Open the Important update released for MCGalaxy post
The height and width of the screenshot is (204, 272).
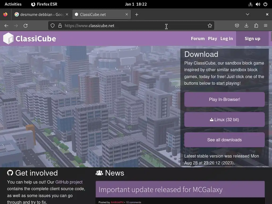tap(160, 189)
